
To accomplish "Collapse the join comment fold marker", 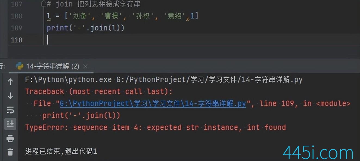I will pos(44,4).
